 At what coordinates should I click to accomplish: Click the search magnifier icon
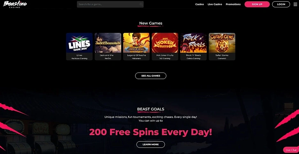point(141,5)
